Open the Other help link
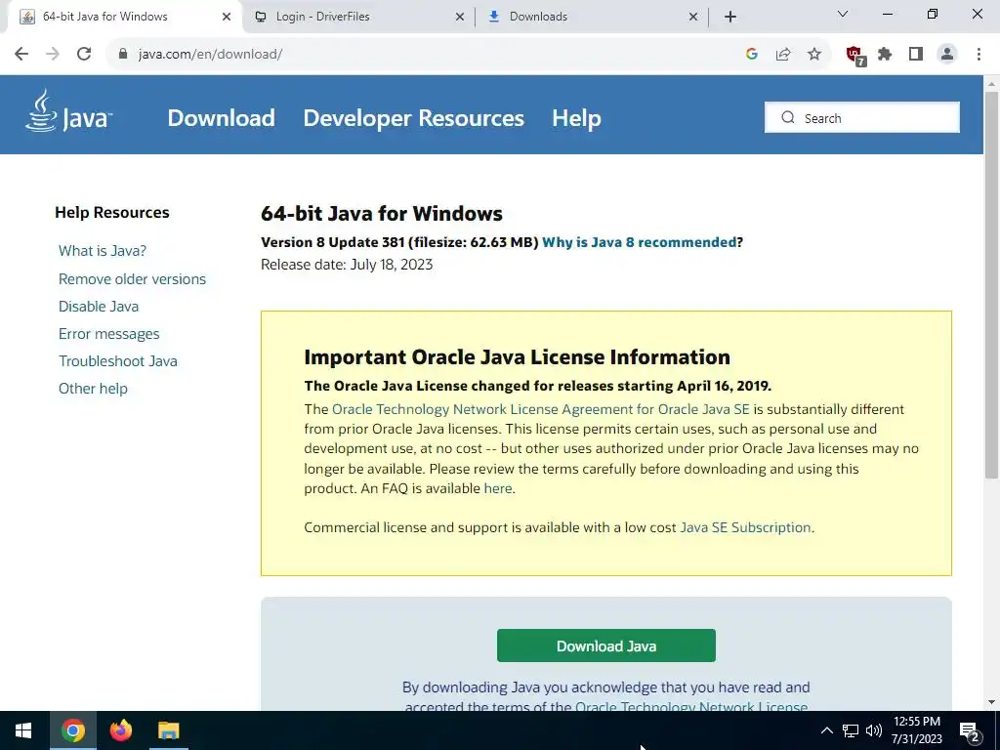This screenshot has width=1000, height=750. pyautogui.click(x=93, y=389)
